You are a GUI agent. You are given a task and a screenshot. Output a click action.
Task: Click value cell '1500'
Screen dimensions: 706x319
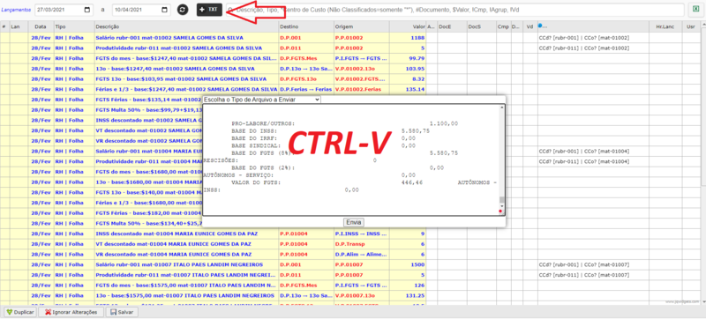(408, 264)
